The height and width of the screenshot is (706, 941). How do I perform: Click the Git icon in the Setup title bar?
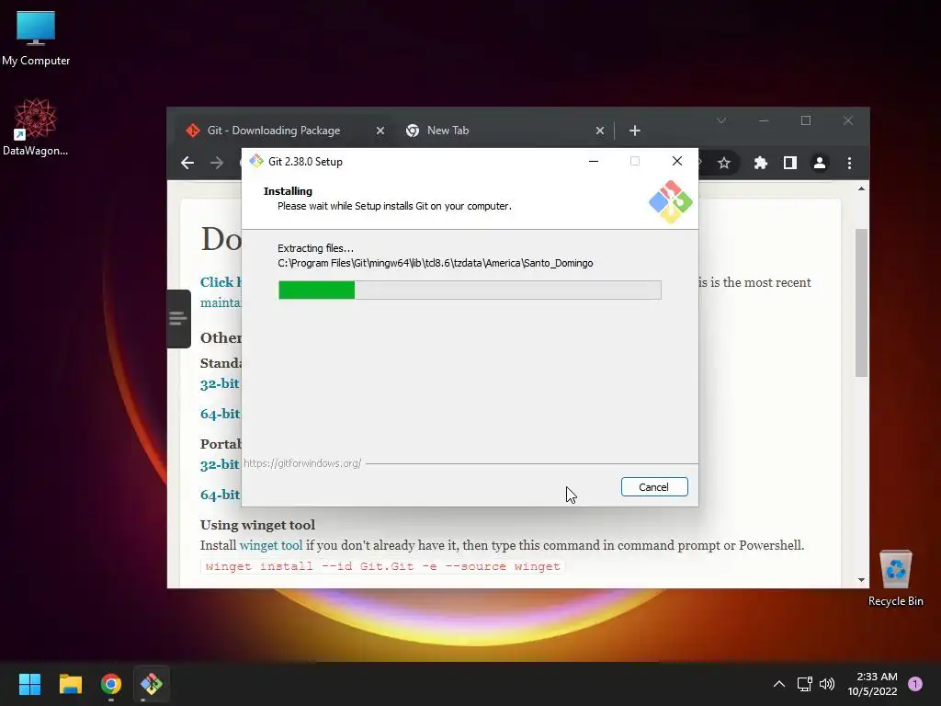tap(256, 161)
